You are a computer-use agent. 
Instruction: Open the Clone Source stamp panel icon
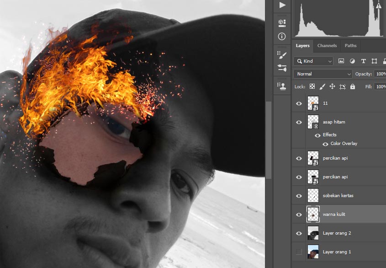(282, 86)
